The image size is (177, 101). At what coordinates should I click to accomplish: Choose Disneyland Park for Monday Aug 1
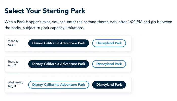click(x=109, y=43)
